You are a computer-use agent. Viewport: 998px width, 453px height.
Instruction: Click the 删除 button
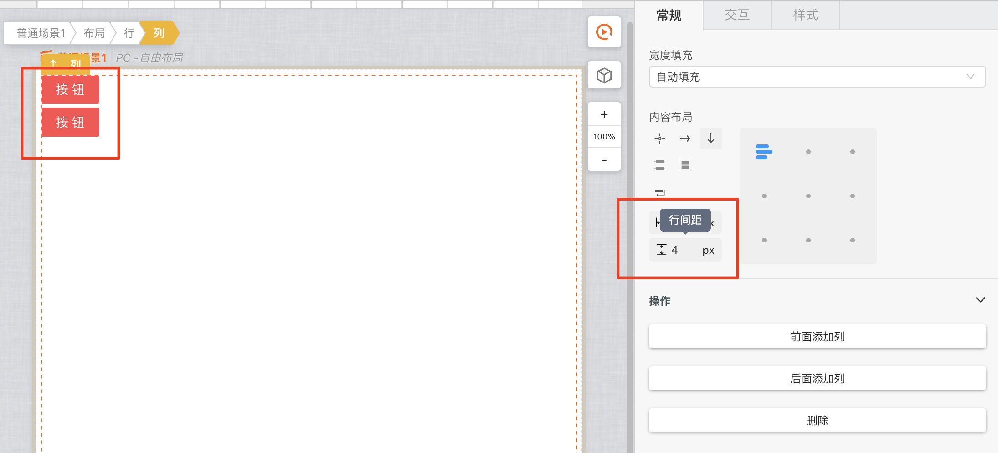tap(818, 421)
